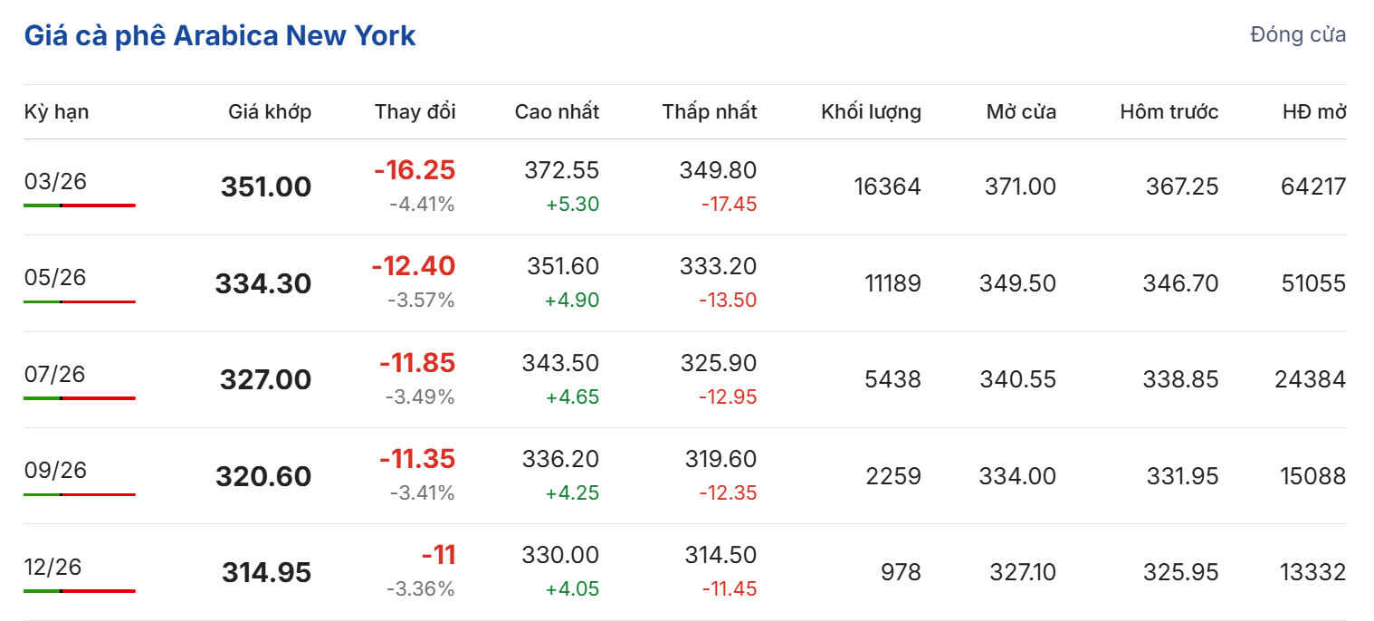Select the 09/26 contract term
This screenshot has height=621, width=1374.
55,470
